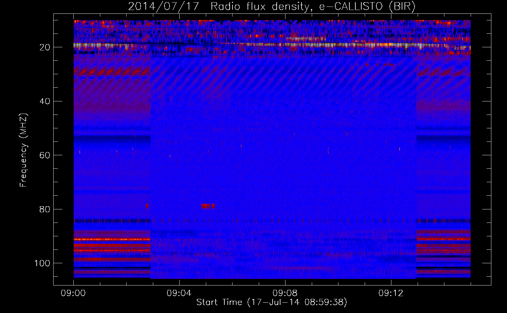Screen dimensions: 507x313
Task: Click the '80' frequency tick label
Action: 45,209
